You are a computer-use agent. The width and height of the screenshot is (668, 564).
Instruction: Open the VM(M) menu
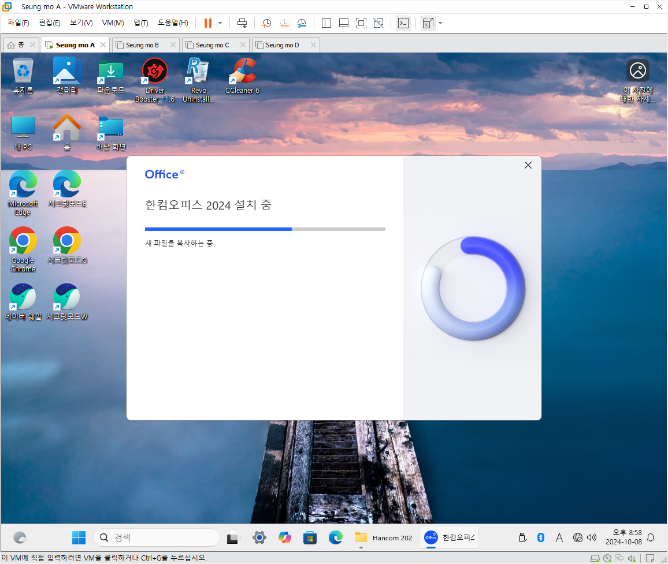pos(113,23)
